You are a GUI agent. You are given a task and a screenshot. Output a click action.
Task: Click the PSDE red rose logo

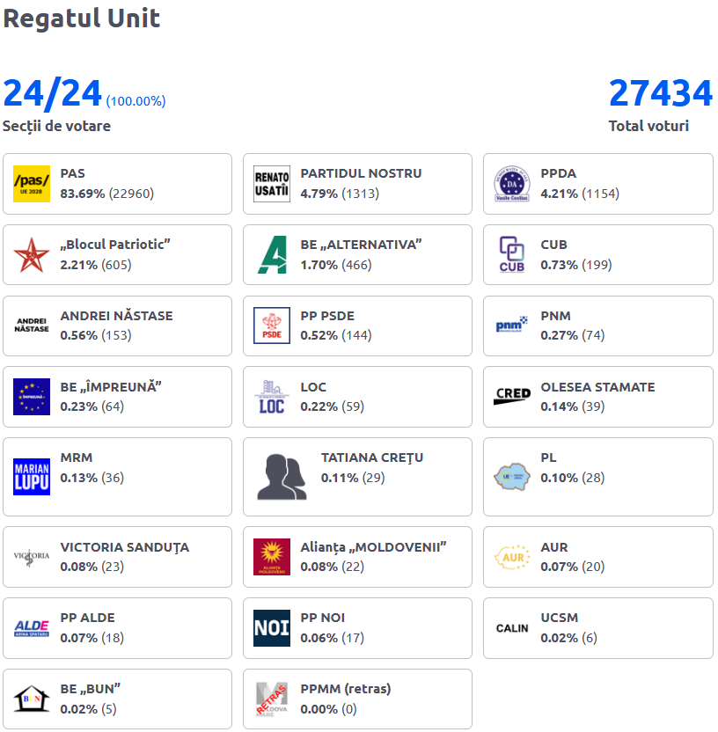[272, 326]
